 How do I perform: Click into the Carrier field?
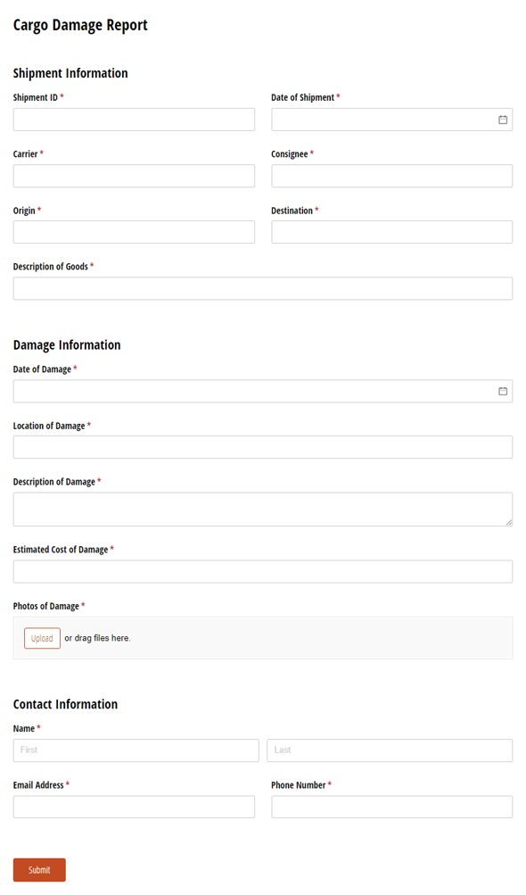[134, 177]
